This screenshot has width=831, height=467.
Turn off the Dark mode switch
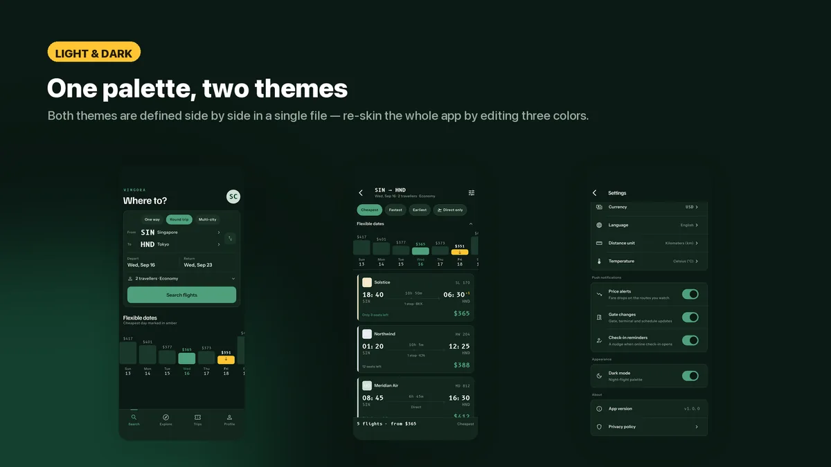tap(690, 376)
